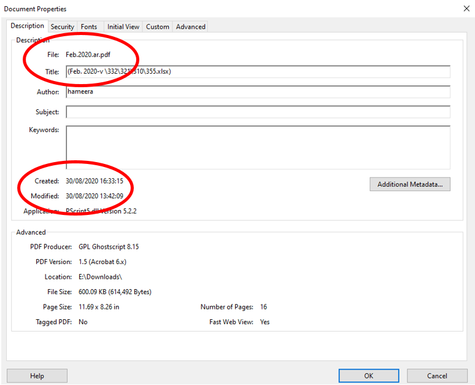
Task: Open the Advanced tab
Action: tap(190, 27)
